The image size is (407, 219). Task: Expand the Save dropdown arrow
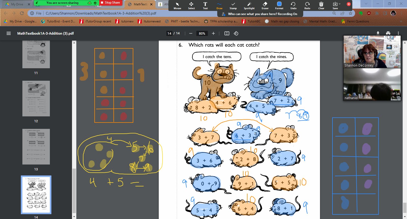coord(340,4)
